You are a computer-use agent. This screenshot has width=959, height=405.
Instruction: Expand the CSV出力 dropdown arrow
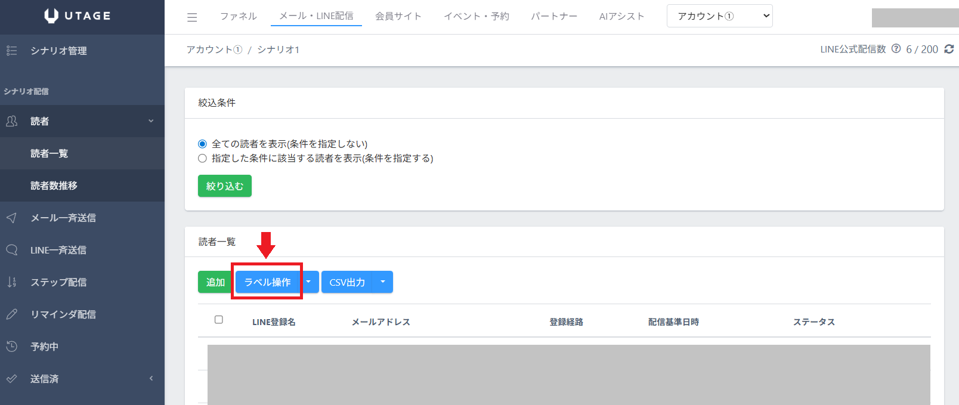(x=383, y=282)
